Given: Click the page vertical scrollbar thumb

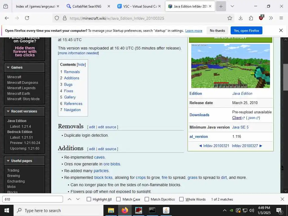Looking at the screenshot, I should 285,77.
